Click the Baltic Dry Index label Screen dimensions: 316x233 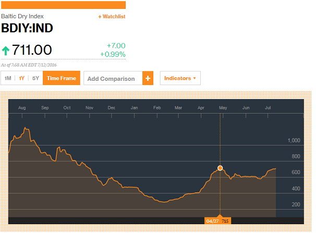click(x=22, y=16)
